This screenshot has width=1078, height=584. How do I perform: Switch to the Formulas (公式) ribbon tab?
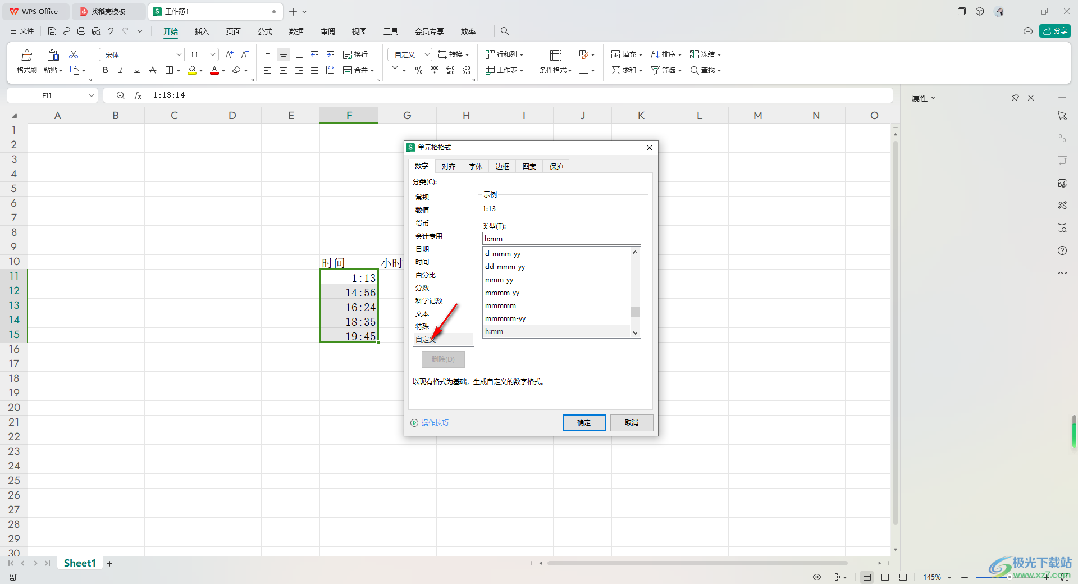pos(265,31)
